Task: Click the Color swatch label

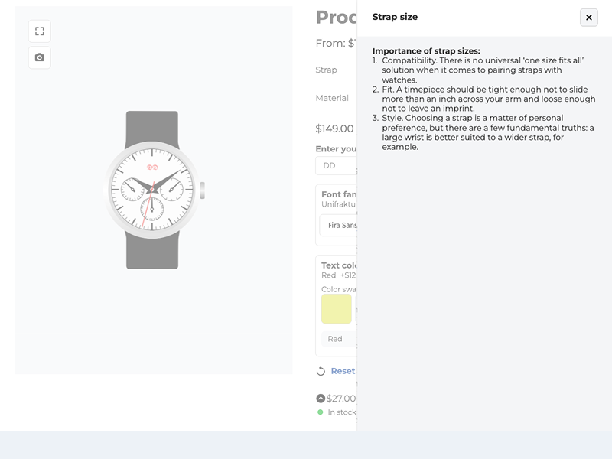Action: pyautogui.click(x=339, y=289)
